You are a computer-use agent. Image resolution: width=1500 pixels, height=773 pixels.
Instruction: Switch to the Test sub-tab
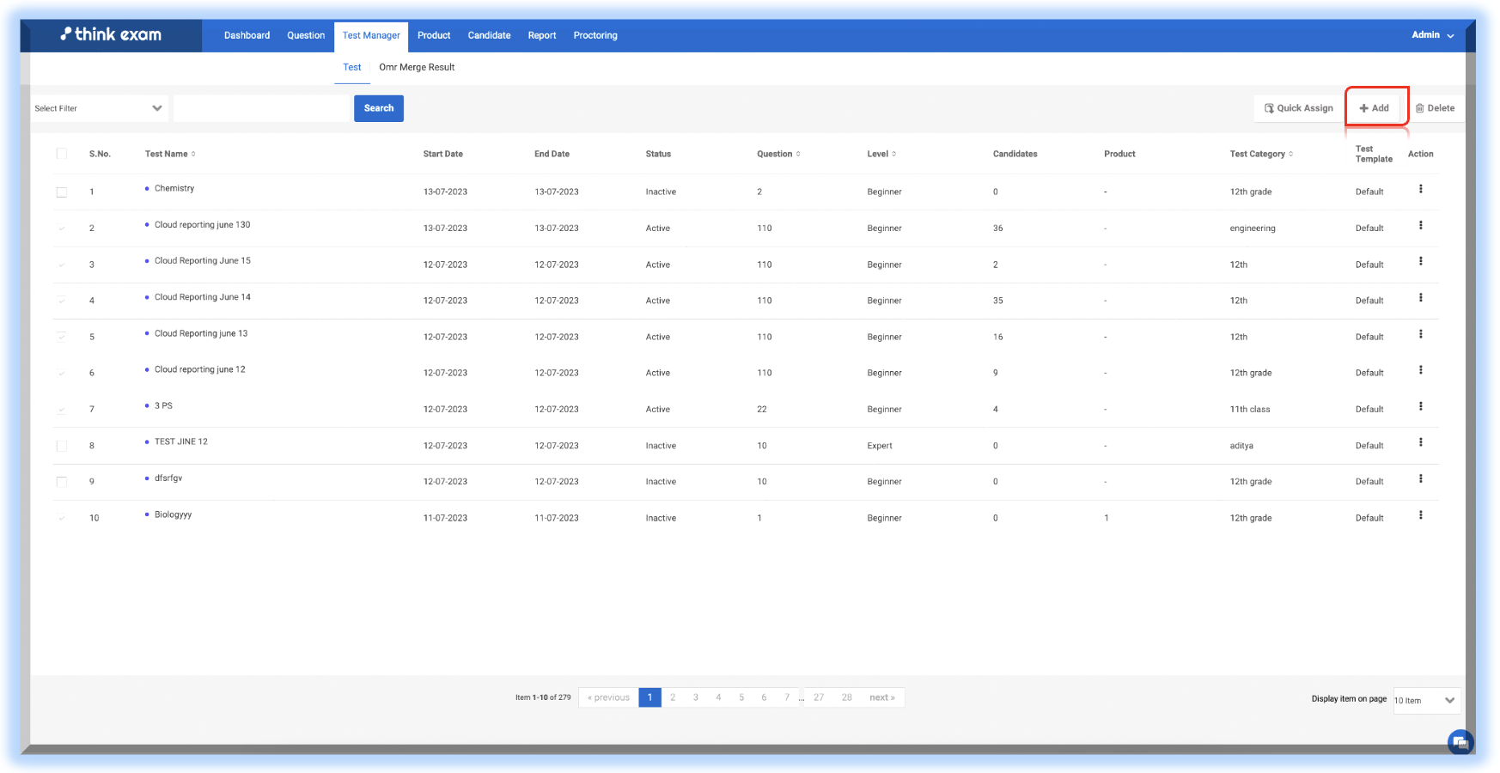352,67
